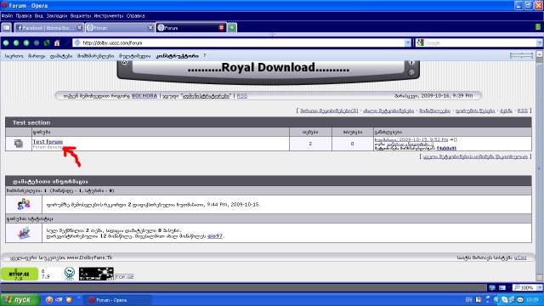
Task: Open the Справка menu
Action: [136, 16]
